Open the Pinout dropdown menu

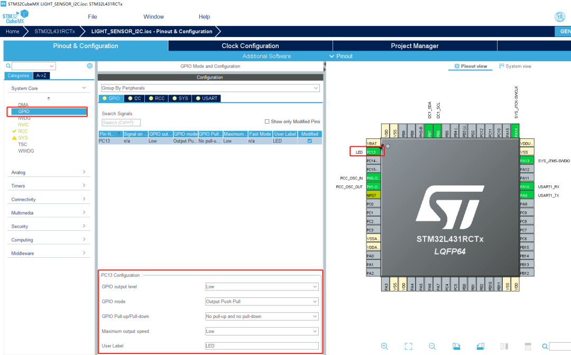click(x=341, y=56)
